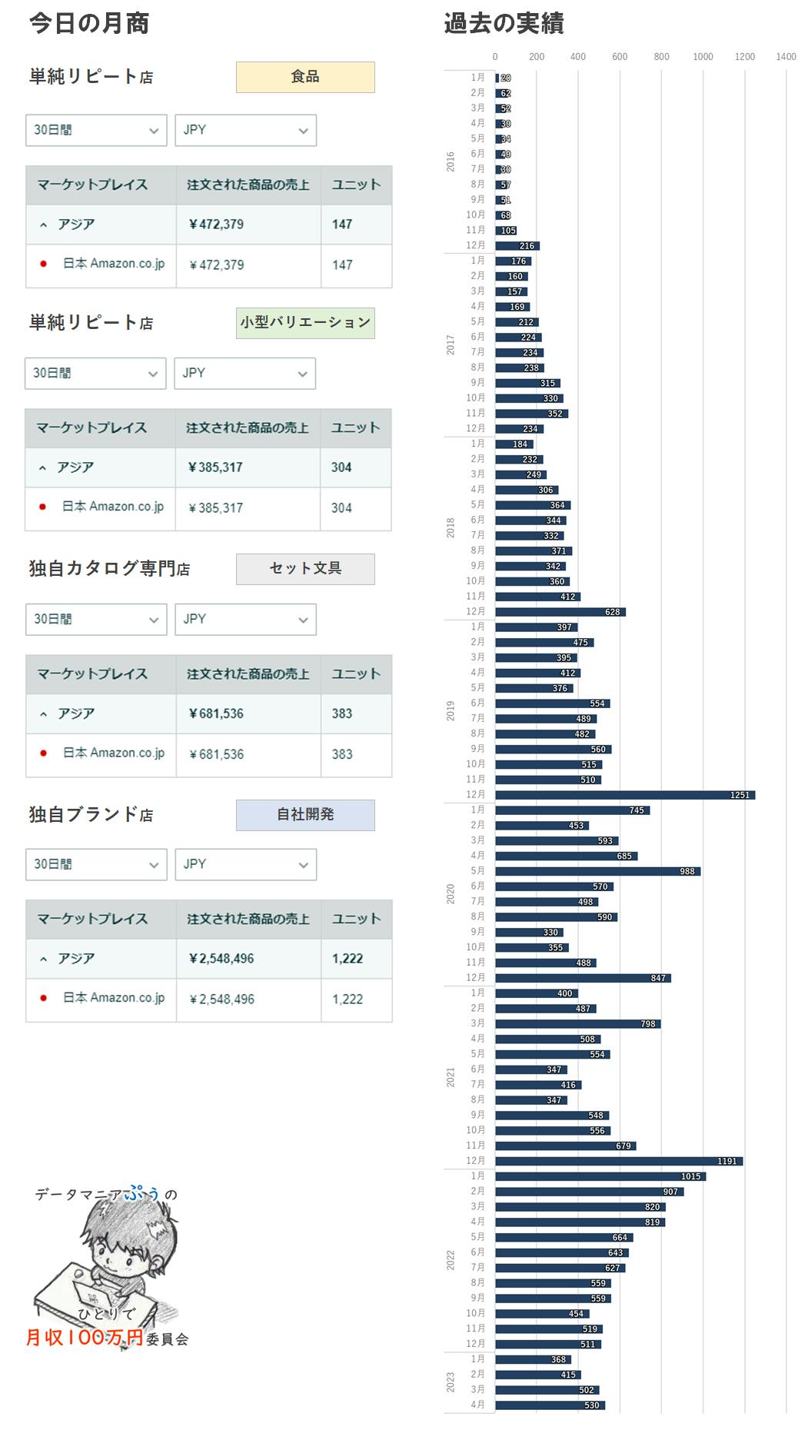Screen dimensions: 808x1430
Task: Click the December 2019 bar showing 1251
Action: [x=624, y=795]
